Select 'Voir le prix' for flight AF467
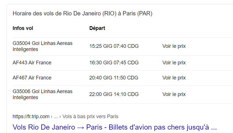Viewport: 233px width, 133px height. [x=174, y=78]
